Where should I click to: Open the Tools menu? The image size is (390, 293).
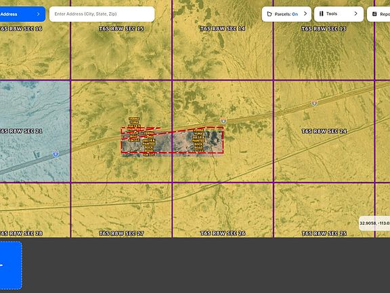[339, 14]
